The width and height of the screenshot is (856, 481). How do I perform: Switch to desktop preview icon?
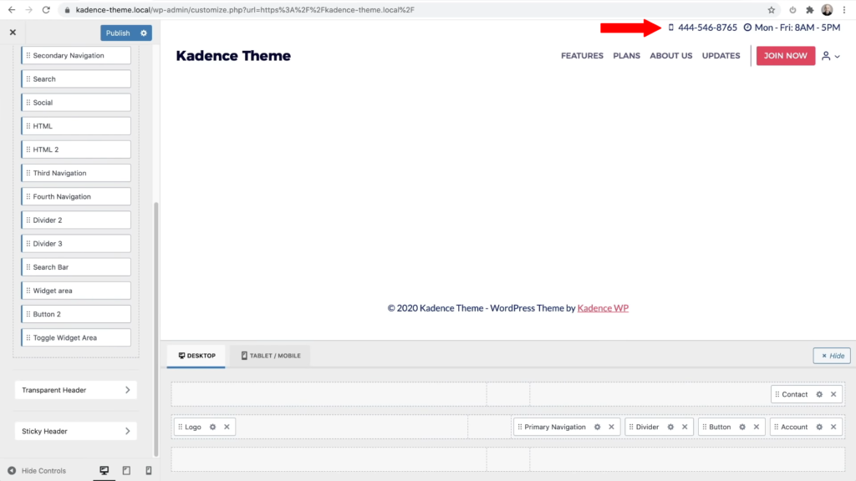pyautogui.click(x=104, y=470)
